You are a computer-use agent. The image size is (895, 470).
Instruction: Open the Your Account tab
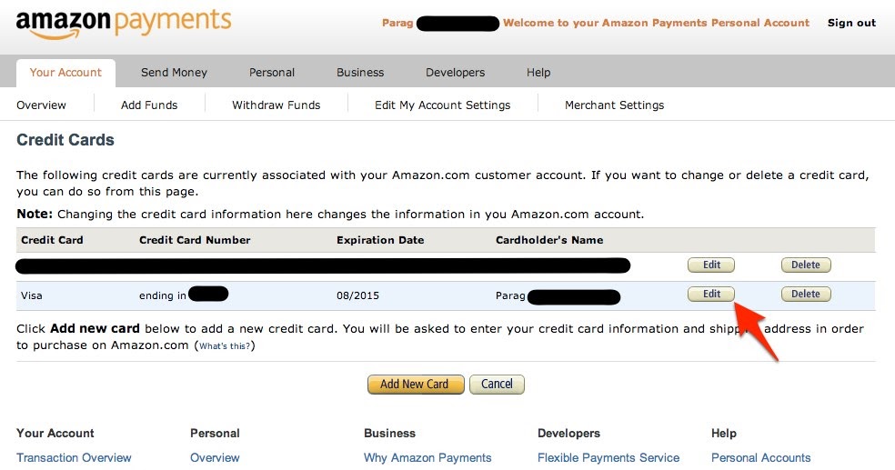coord(65,73)
